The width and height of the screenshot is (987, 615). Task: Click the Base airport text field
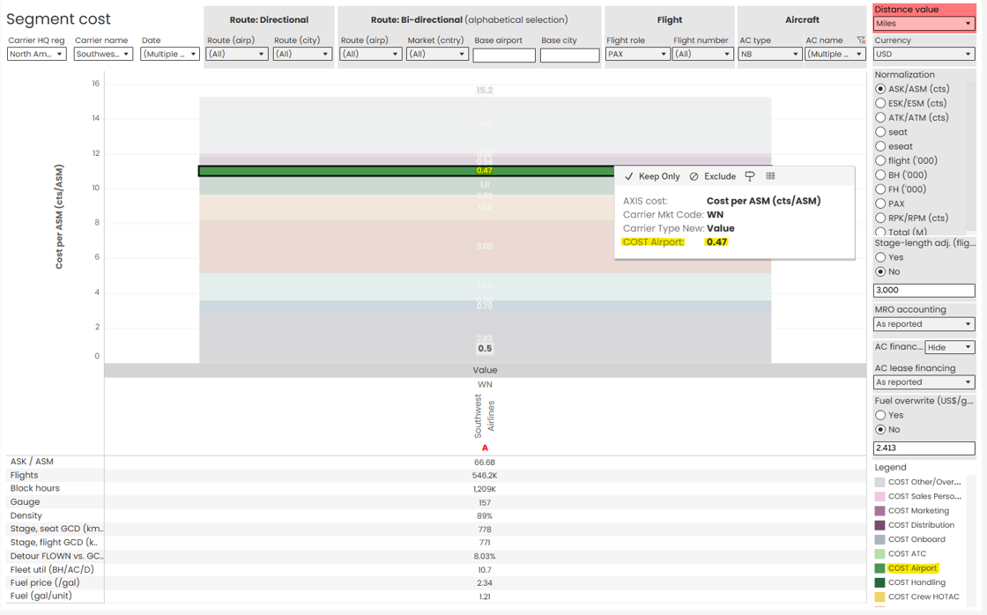click(x=503, y=56)
